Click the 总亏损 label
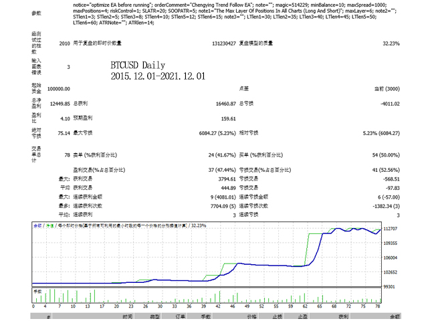 coord(246,104)
